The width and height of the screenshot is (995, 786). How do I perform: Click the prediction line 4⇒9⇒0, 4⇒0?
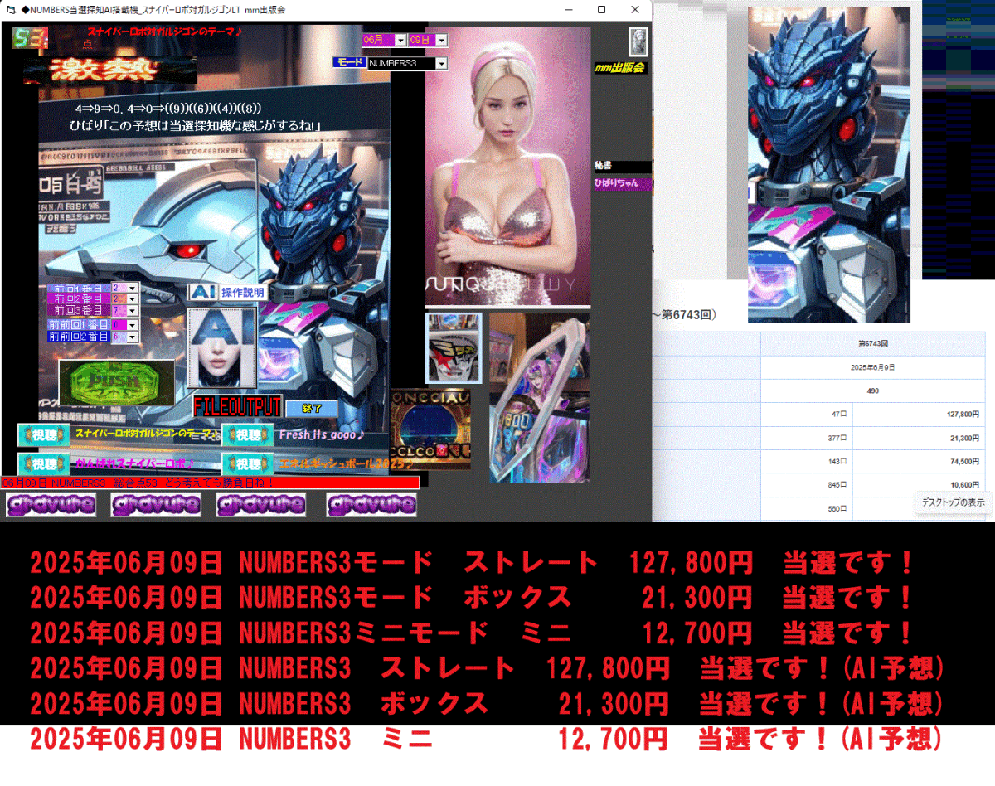click(169, 108)
